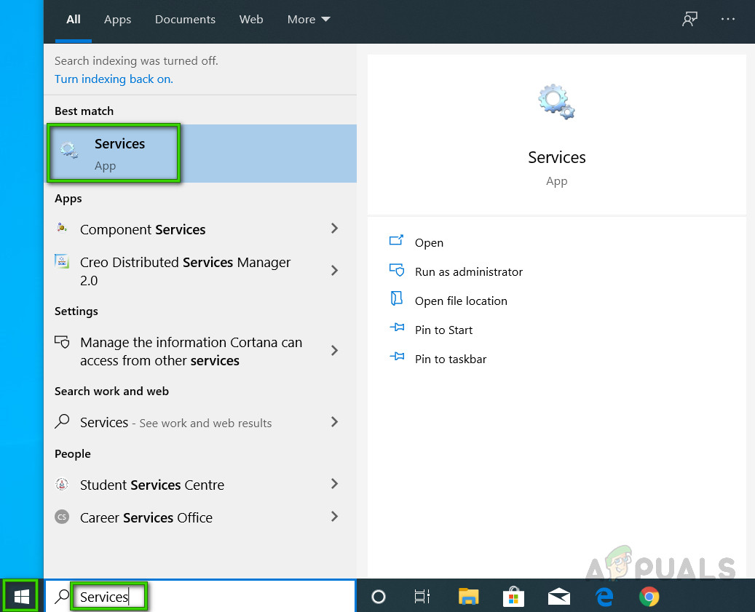The width and height of the screenshot is (755, 612).
Task: Launch Microsoft Edge from the taskbar
Action: click(x=604, y=597)
